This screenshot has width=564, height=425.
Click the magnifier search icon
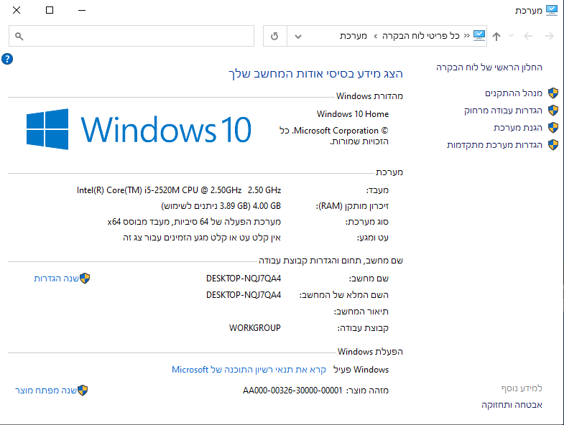pyautogui.click(x=19, y=37)
